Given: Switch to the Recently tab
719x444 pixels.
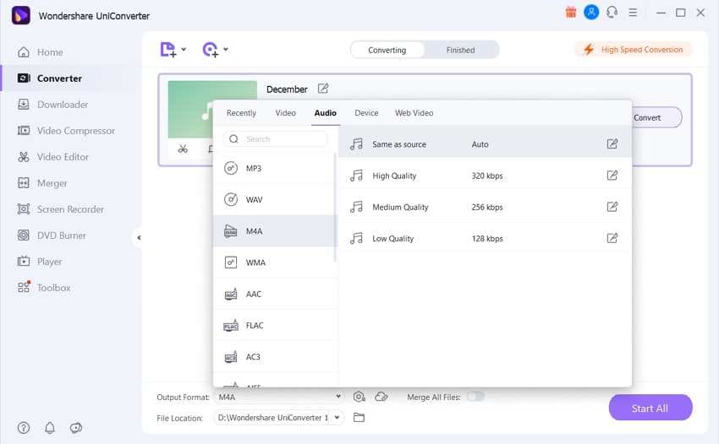Looking at the screenshot, I should [x=241, y=113].
